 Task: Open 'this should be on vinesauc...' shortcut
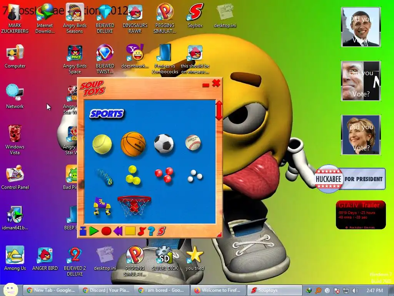(195, 60)
